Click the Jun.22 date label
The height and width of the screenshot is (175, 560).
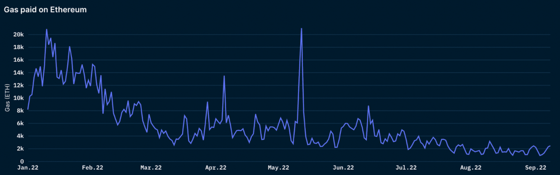343,168
